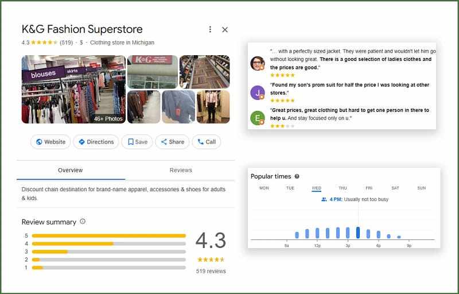Call the store using Call button
This screenshot has width=459, height=294.
click(x=206, y=142)
